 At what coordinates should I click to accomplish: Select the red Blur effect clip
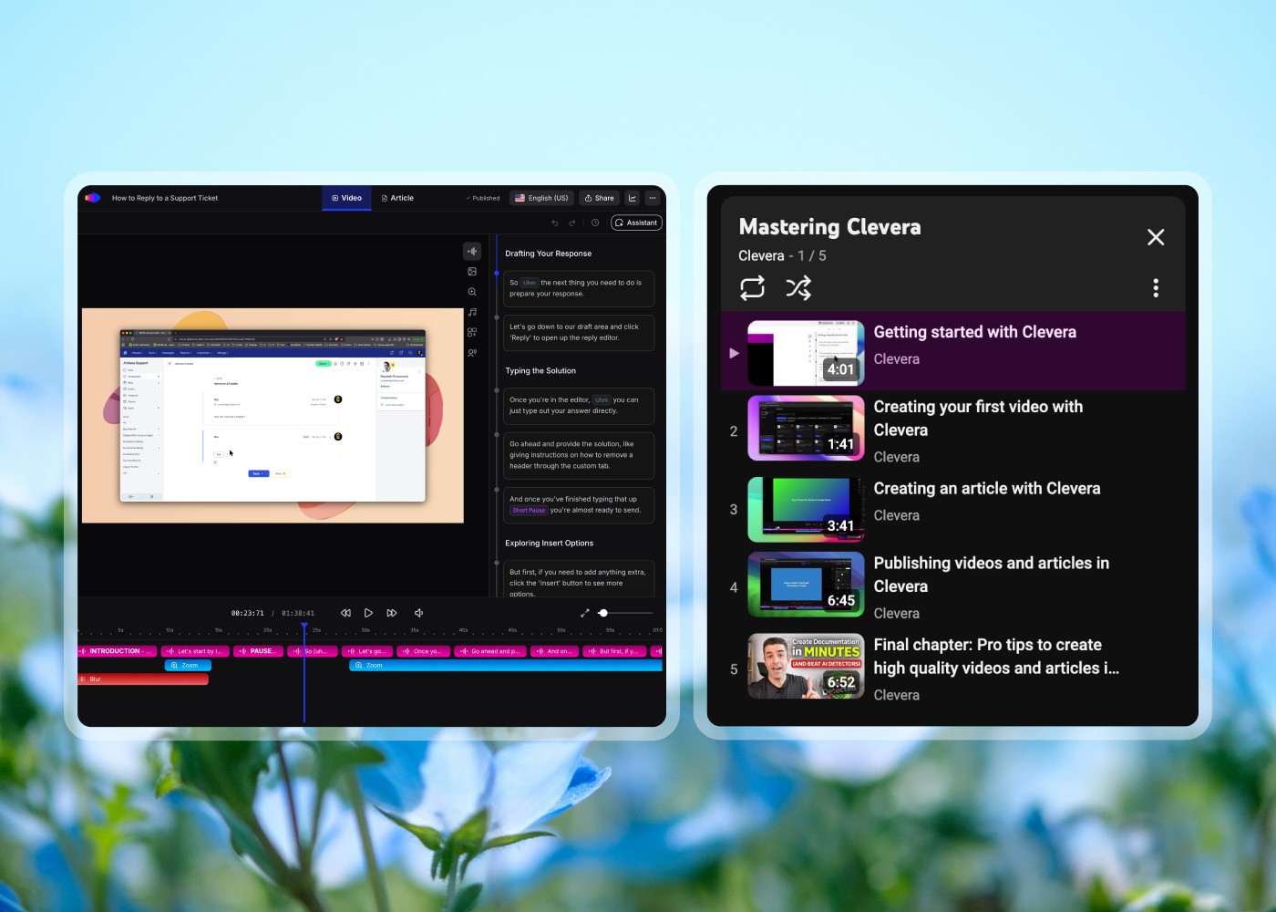(143, 679)
